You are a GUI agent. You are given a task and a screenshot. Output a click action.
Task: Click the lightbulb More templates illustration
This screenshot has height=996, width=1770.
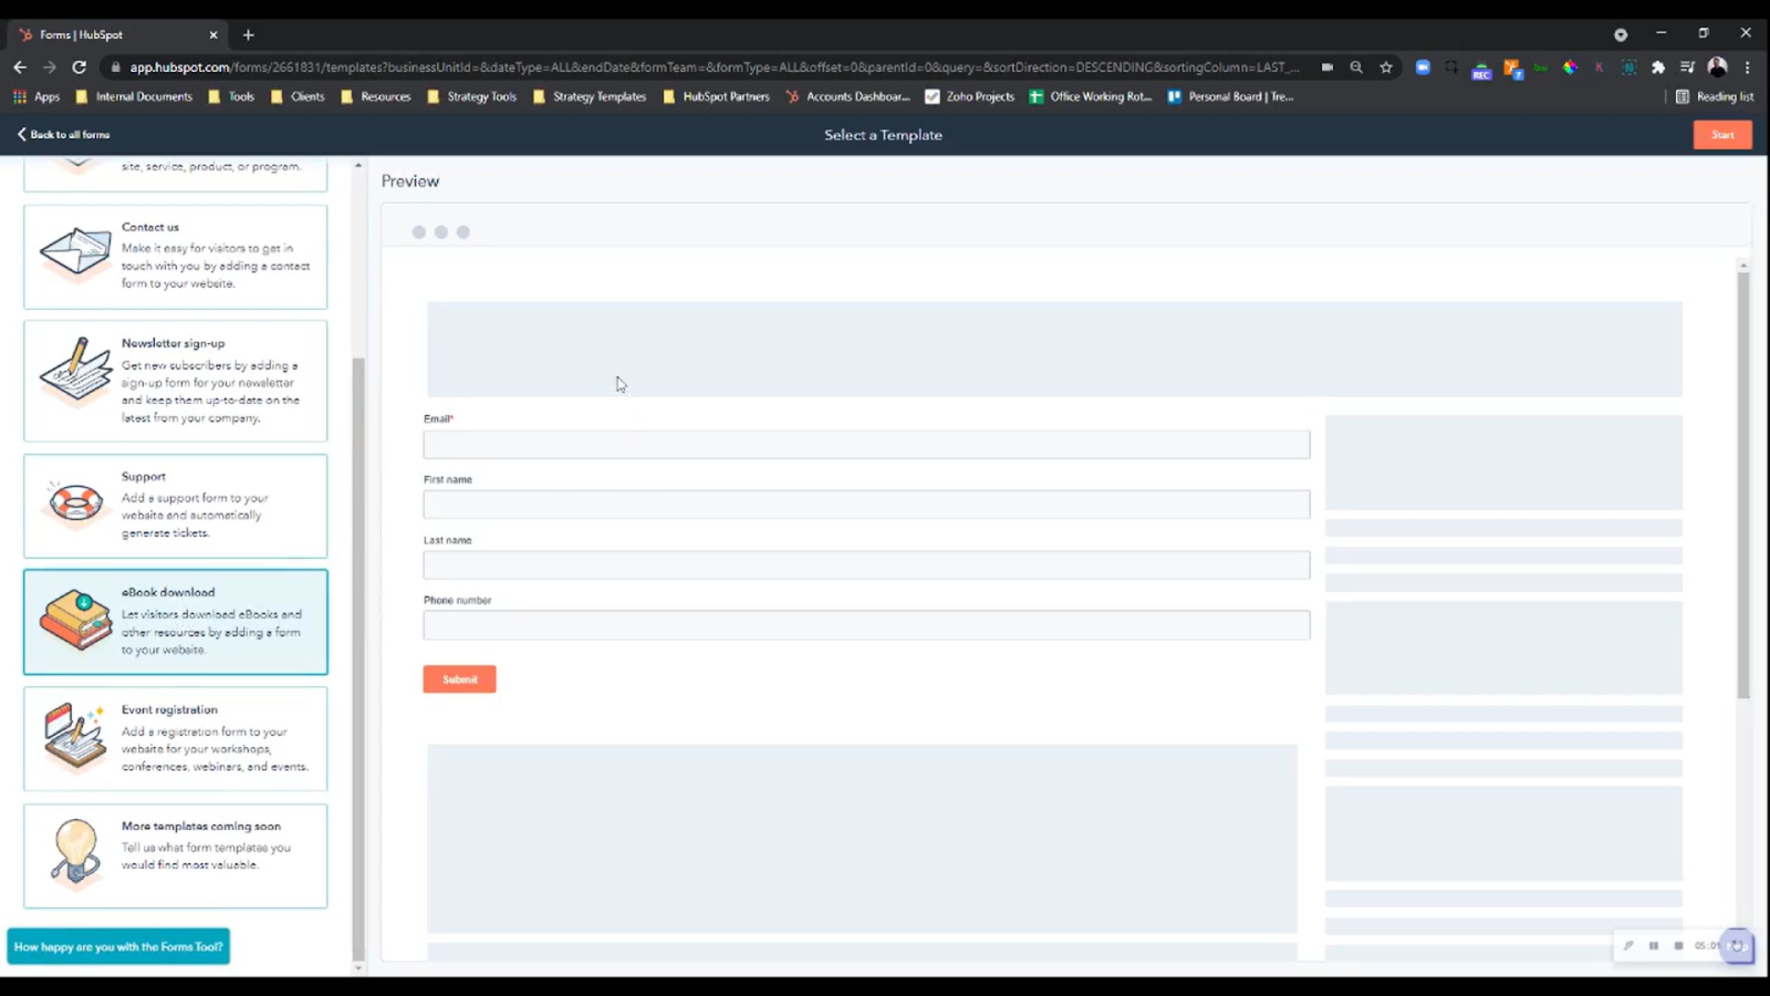(76, 853)
